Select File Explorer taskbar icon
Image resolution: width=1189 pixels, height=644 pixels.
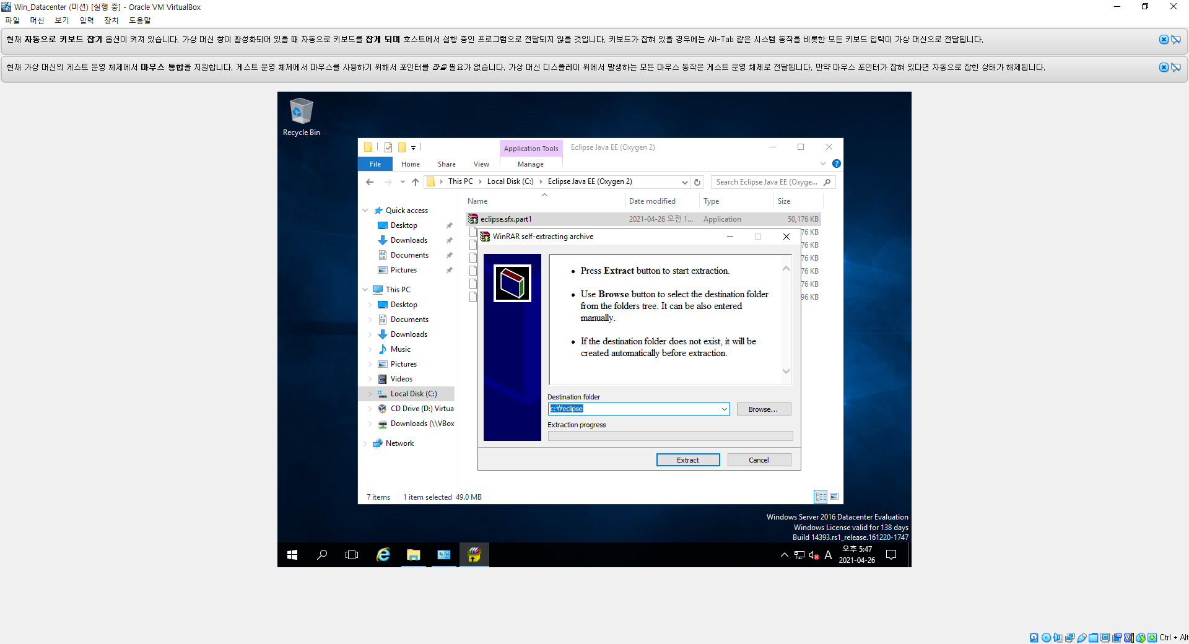coord(414,555)
